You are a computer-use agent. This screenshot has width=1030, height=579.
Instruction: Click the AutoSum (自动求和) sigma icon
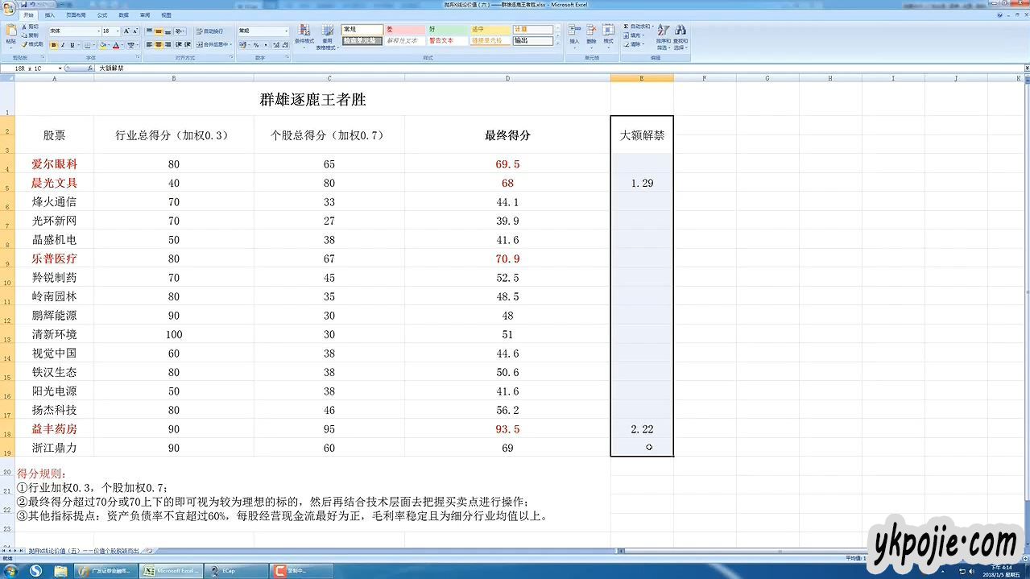point(626,27)
